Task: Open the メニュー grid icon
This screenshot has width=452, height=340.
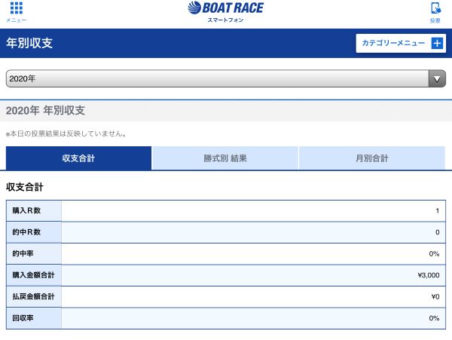Action: coord(16,11)
